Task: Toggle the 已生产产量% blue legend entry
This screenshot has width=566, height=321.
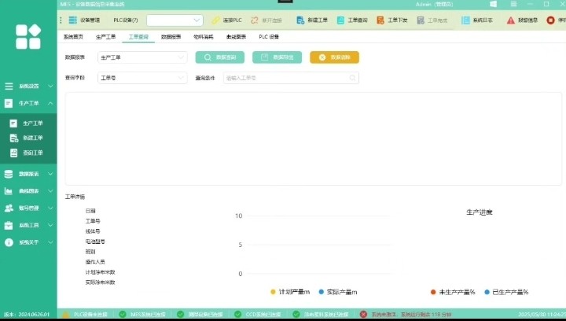Action: click(506, 292)
